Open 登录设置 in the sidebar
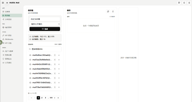Screen dimensions: 192x102 (12, 55)
